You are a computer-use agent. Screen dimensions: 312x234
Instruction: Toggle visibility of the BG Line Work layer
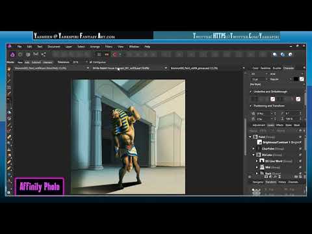tap(300, 161)
